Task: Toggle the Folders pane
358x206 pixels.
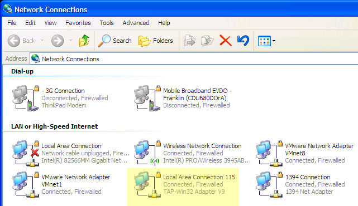Action: 155,41
